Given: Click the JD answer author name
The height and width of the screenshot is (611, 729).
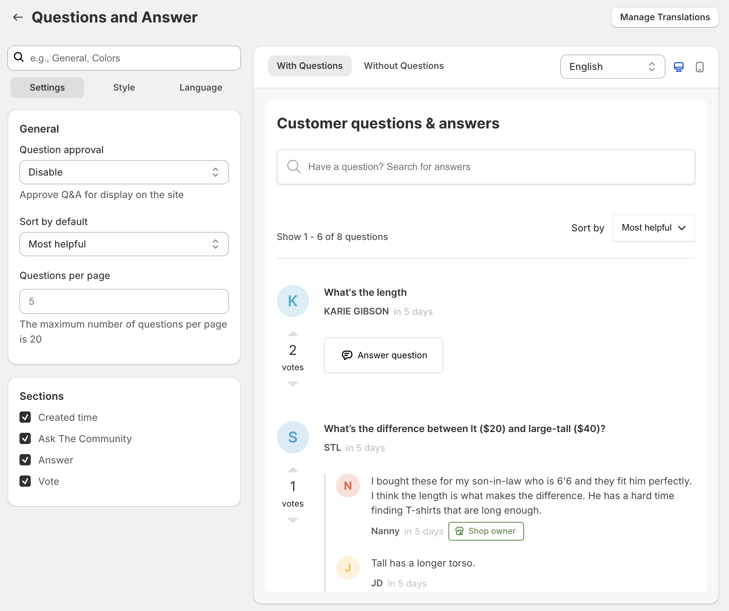Looking at the screenshot, I should pyautogui.click(x=377, y=583).
